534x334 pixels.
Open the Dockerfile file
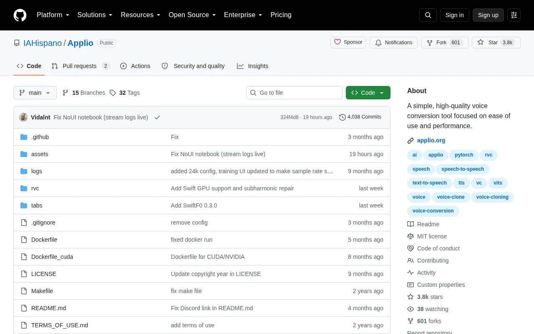pyautogui.click(x=44, y=240)
